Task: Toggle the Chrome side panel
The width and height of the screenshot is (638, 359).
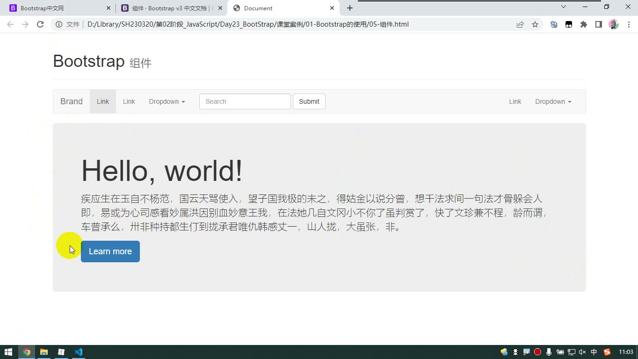Action: [x=599, y=24]
